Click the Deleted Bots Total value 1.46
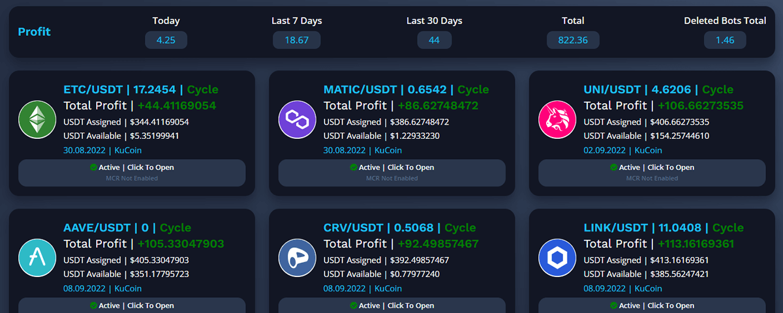This screenshot has width=783, height=313. (x=725, y=40)
